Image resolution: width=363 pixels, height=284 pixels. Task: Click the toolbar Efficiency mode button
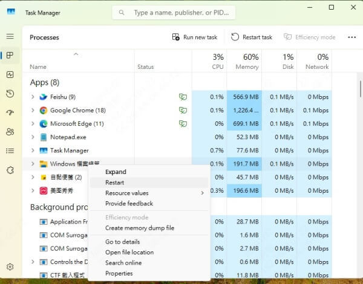tap(310, 37)
